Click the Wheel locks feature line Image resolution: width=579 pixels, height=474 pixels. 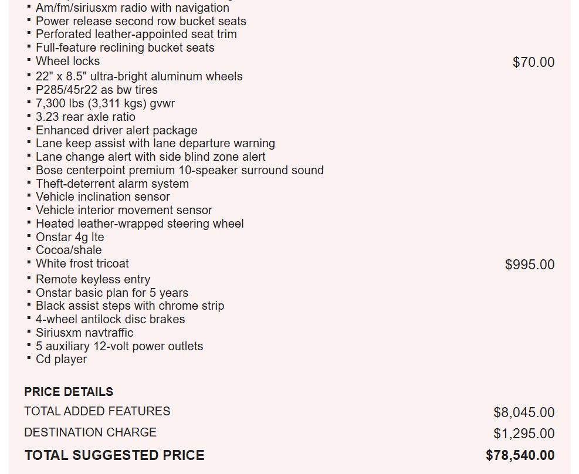click(67, 61)
